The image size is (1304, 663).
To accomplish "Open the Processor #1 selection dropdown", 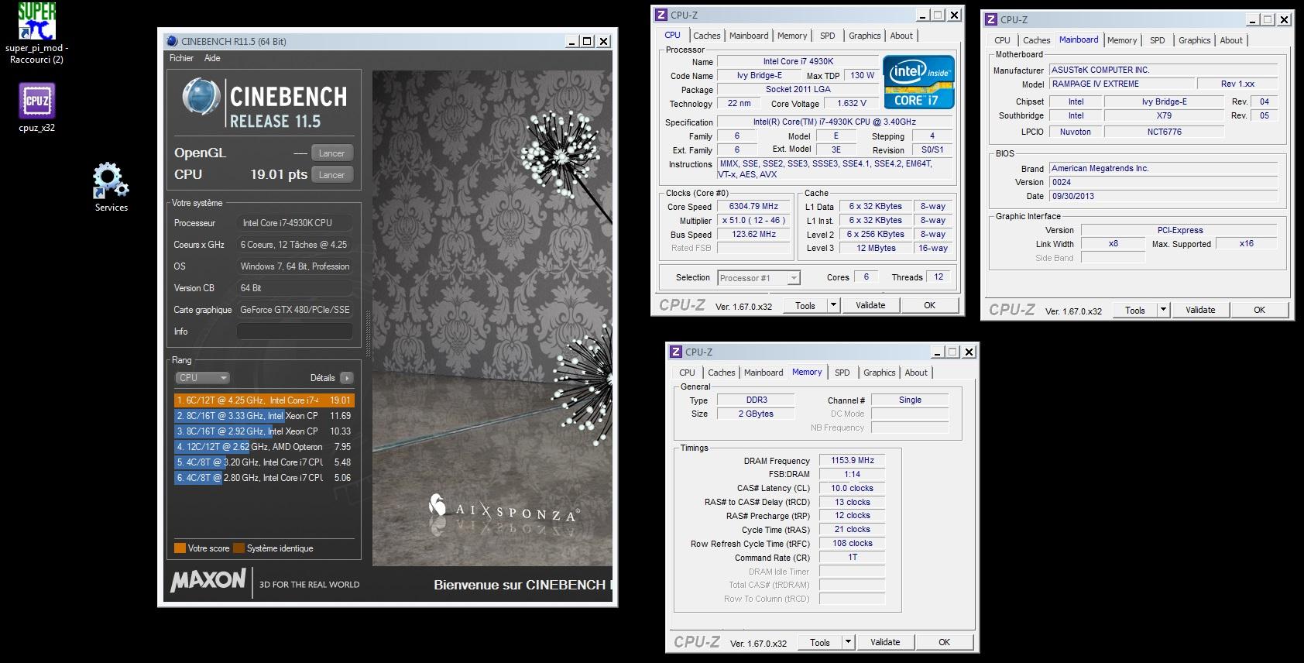I will point(759,278).
